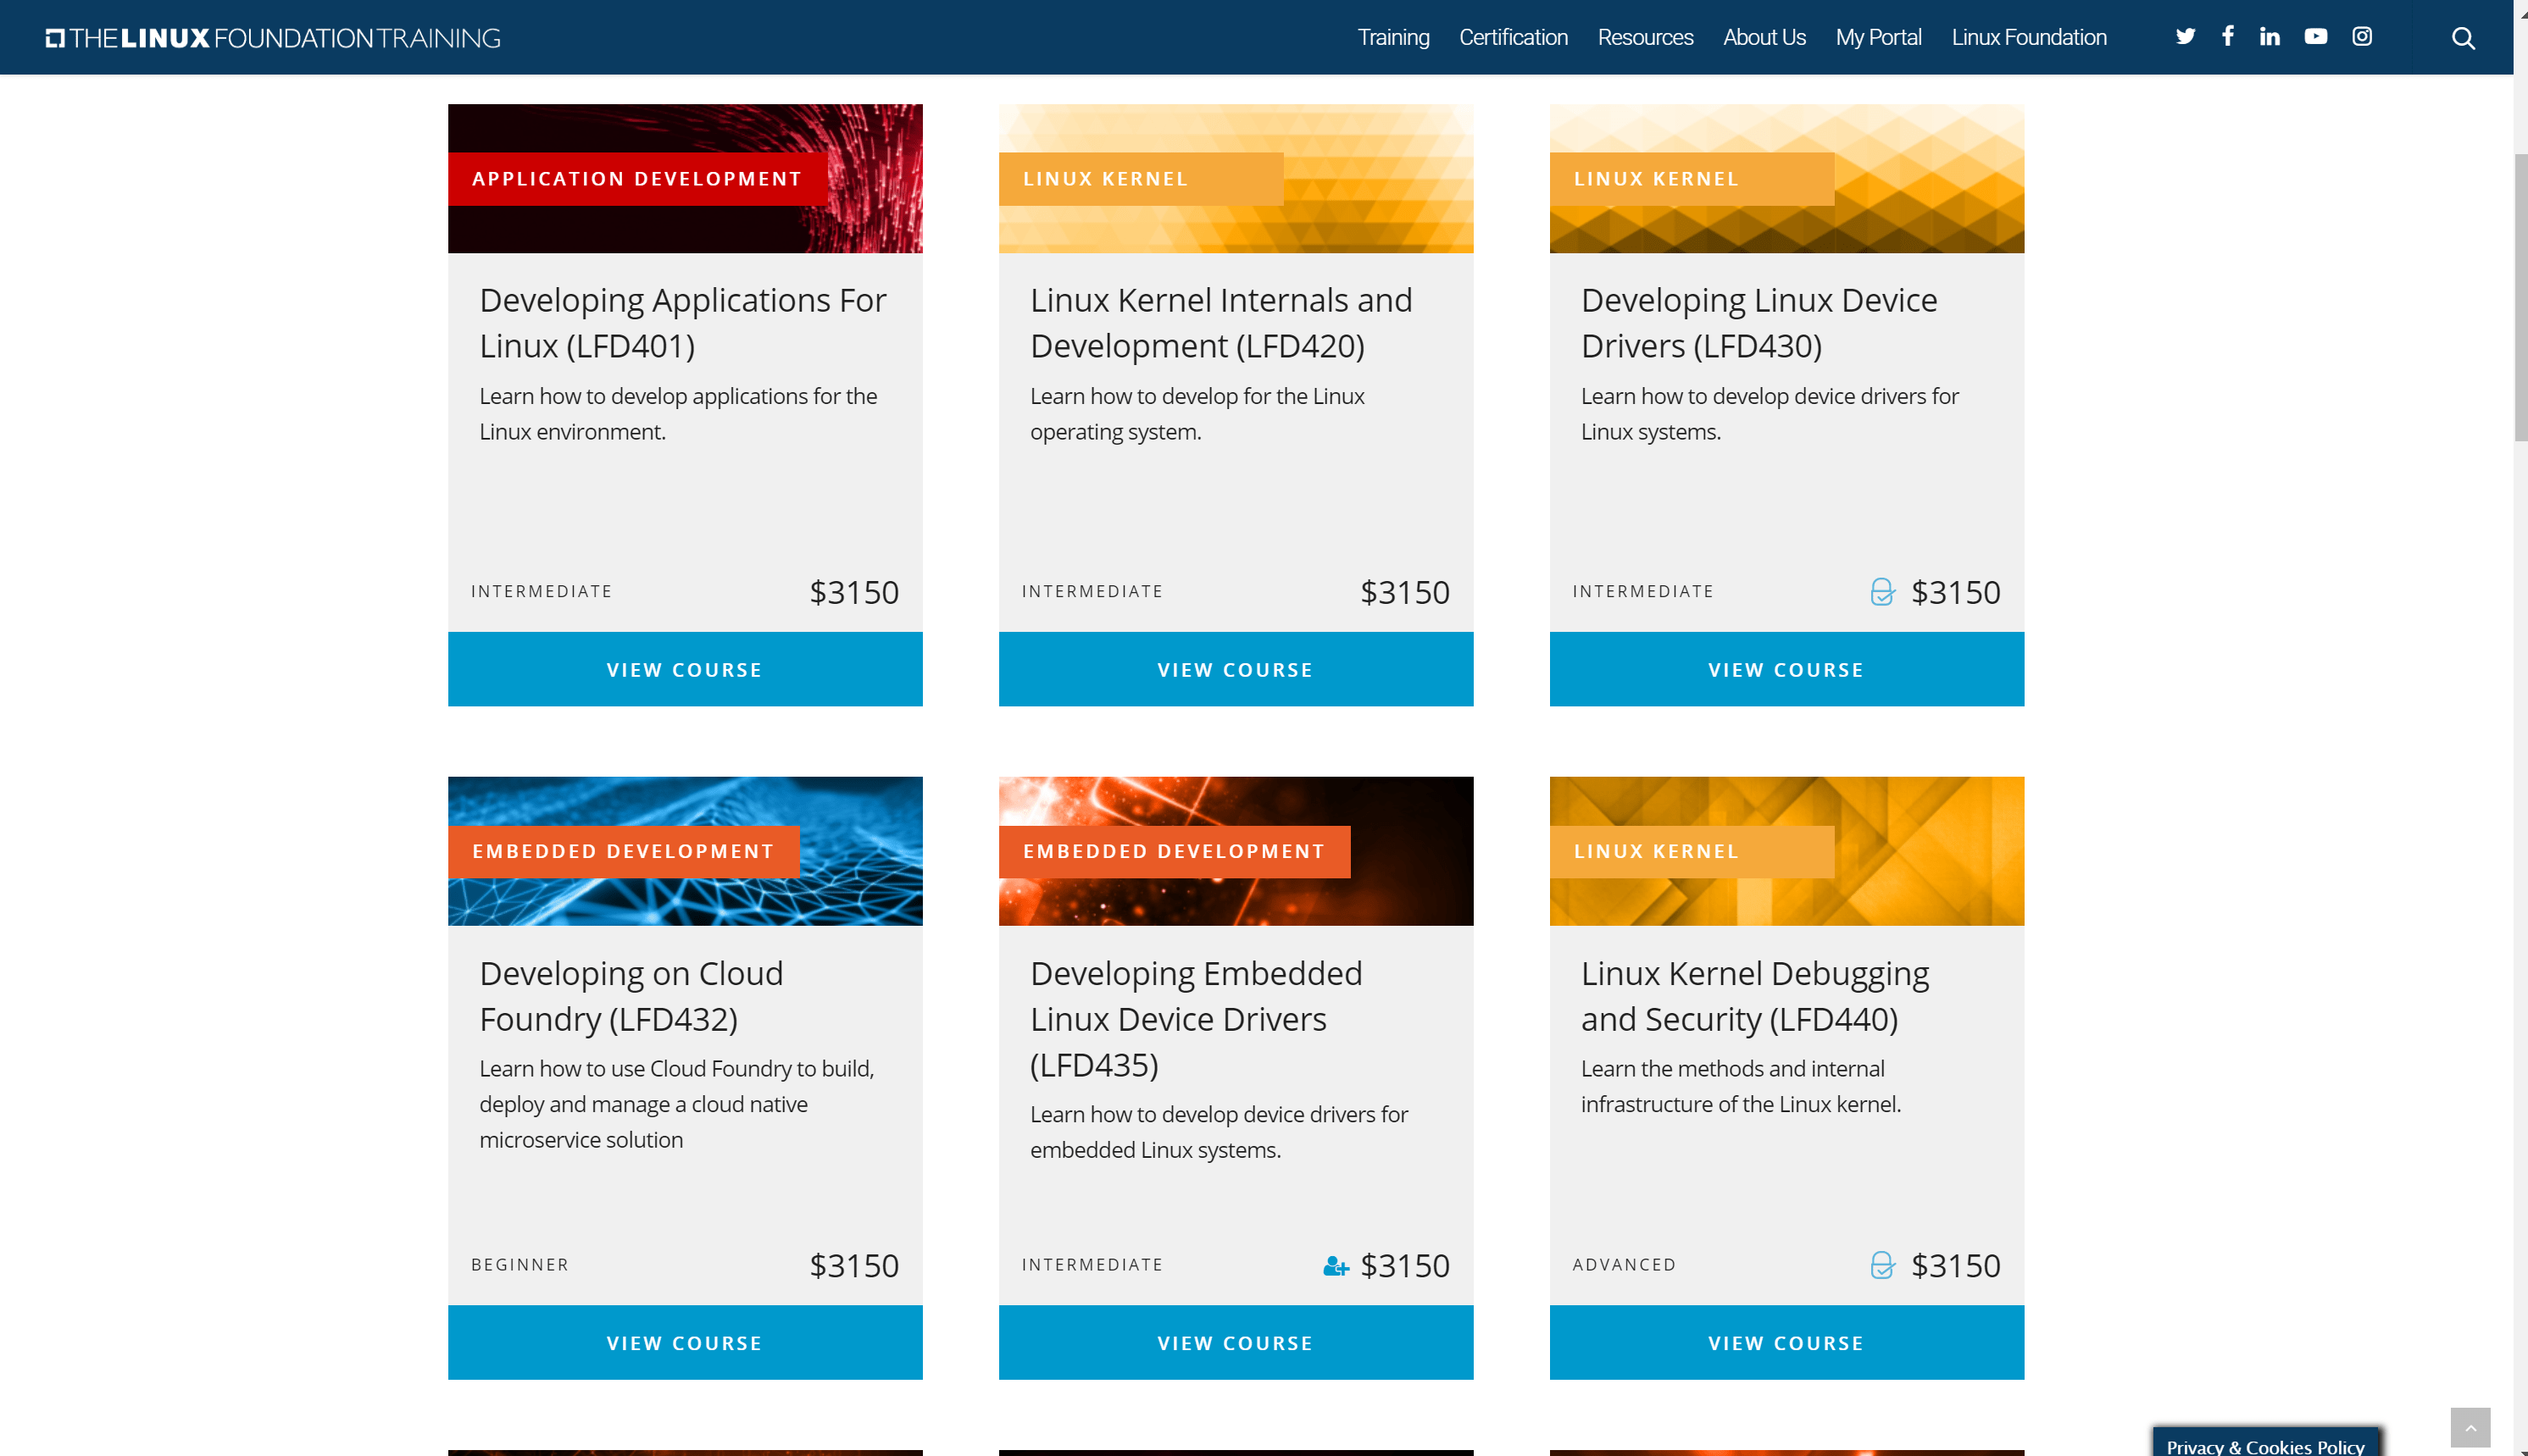Click the $3150 price on LFD440 card
The height and width of the screenshot is (1456, 2528).
pos(1955,1266)
